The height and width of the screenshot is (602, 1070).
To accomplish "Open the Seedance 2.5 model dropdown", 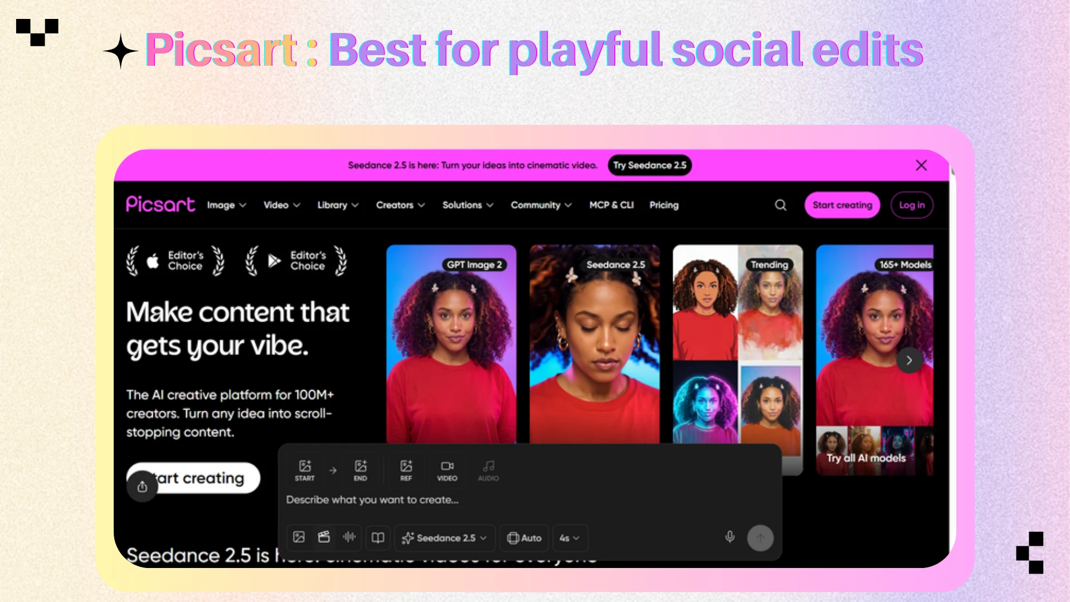I will pos(444,538).
